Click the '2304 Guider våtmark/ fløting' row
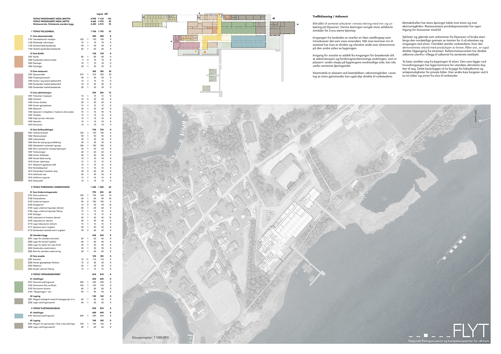The image size is (501, 354). [x=69, y=269]
